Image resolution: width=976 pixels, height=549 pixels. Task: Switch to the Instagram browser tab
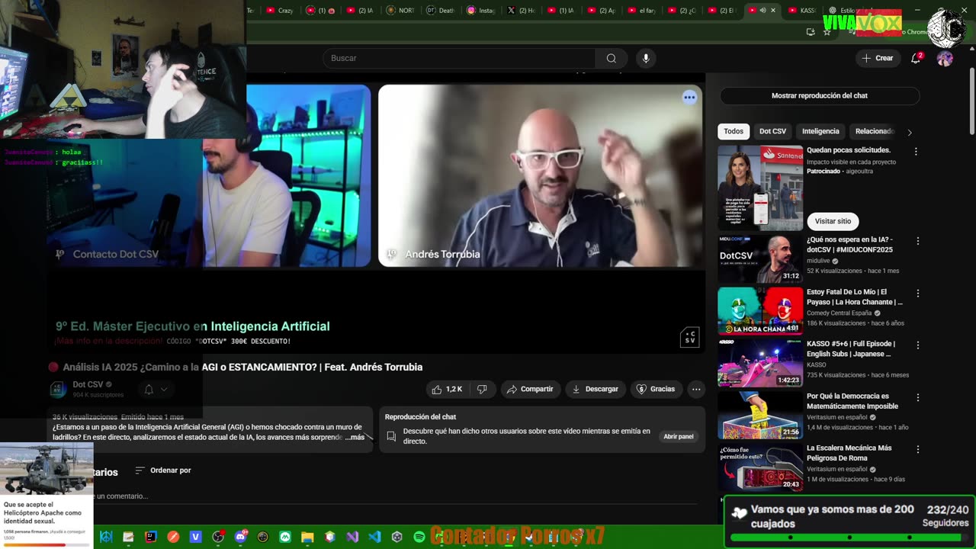(481, 10)
